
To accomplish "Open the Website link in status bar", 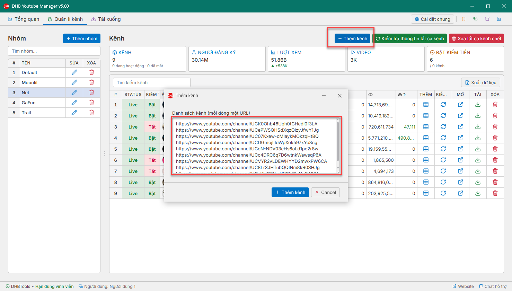I will point(463,286).
